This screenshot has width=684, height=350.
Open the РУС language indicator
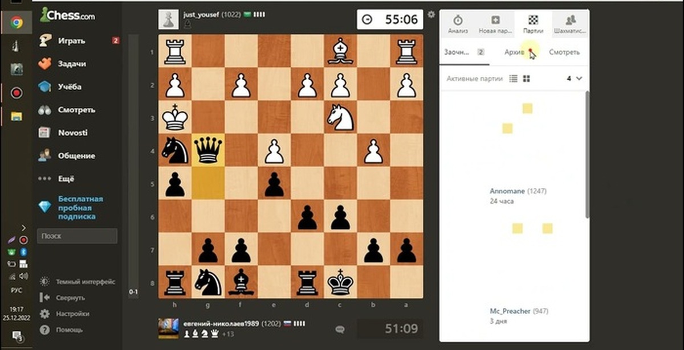(17, 290)
